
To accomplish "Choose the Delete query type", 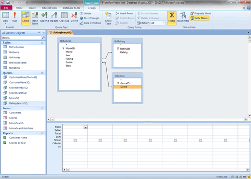I will 74,17.
